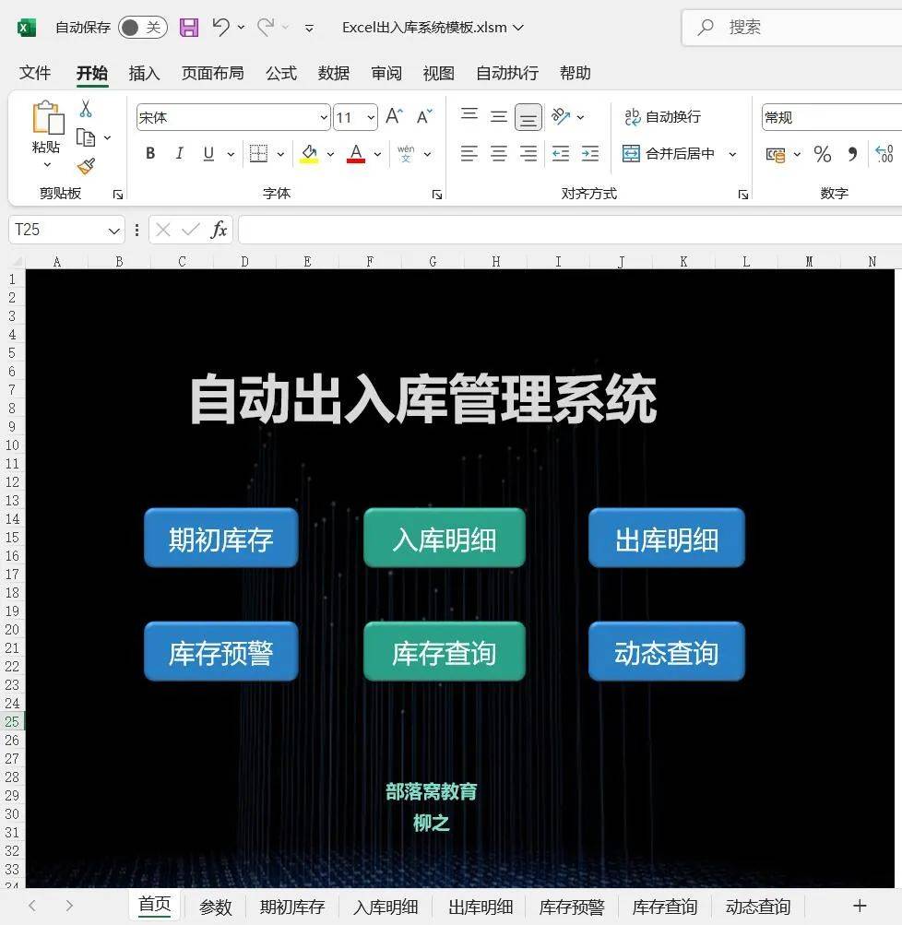Image resolution: width=902 pixels, height=925 pixels.
Task: Toggle Underline formatting
Action: pos(208,153)
